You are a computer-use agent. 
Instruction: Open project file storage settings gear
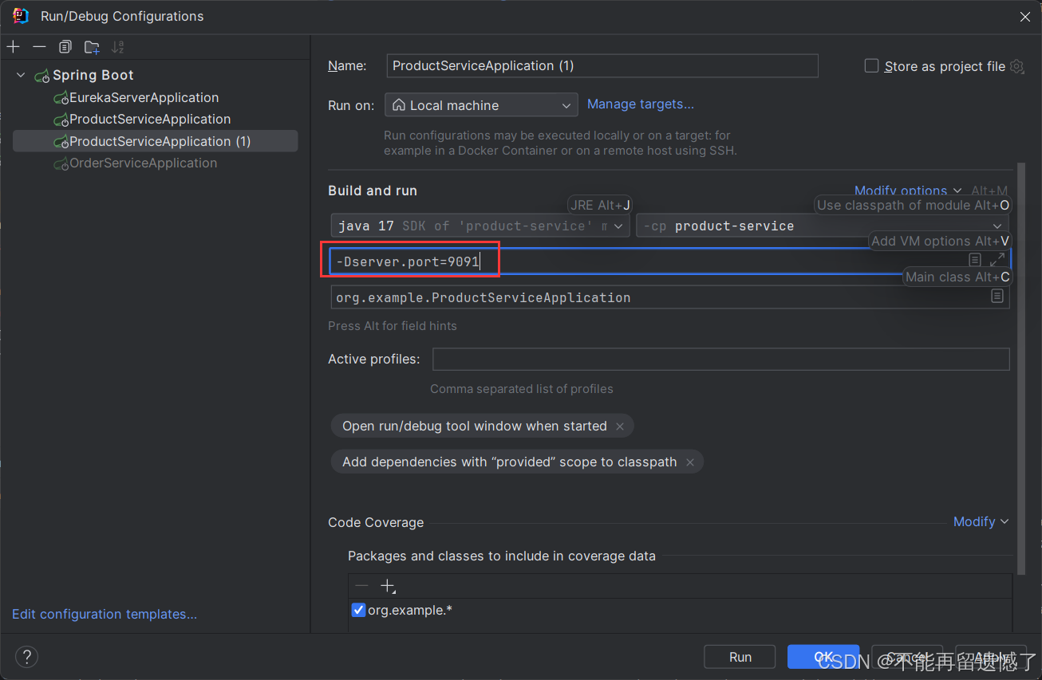[1016, 66]
